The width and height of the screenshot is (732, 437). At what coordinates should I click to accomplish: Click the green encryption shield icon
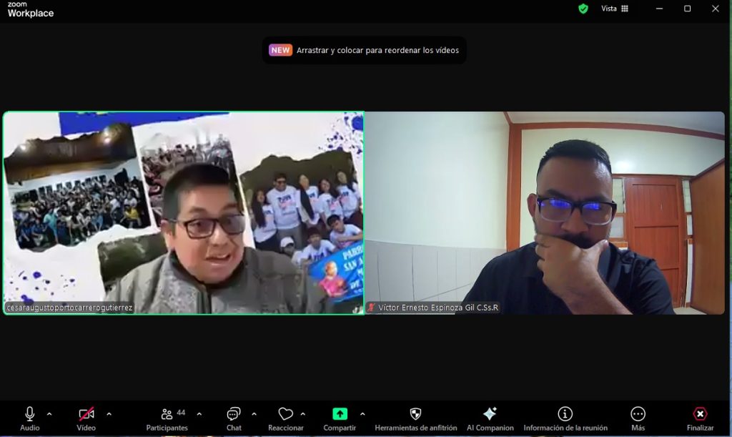click(x=583, y=9)
